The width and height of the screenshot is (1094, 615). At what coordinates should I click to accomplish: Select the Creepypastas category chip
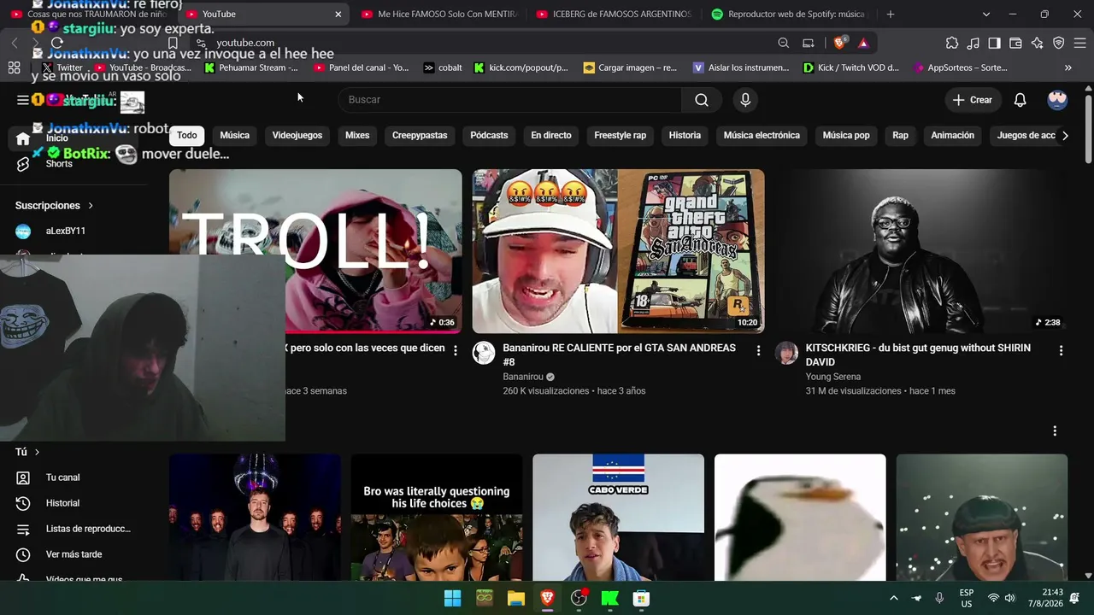420,135
